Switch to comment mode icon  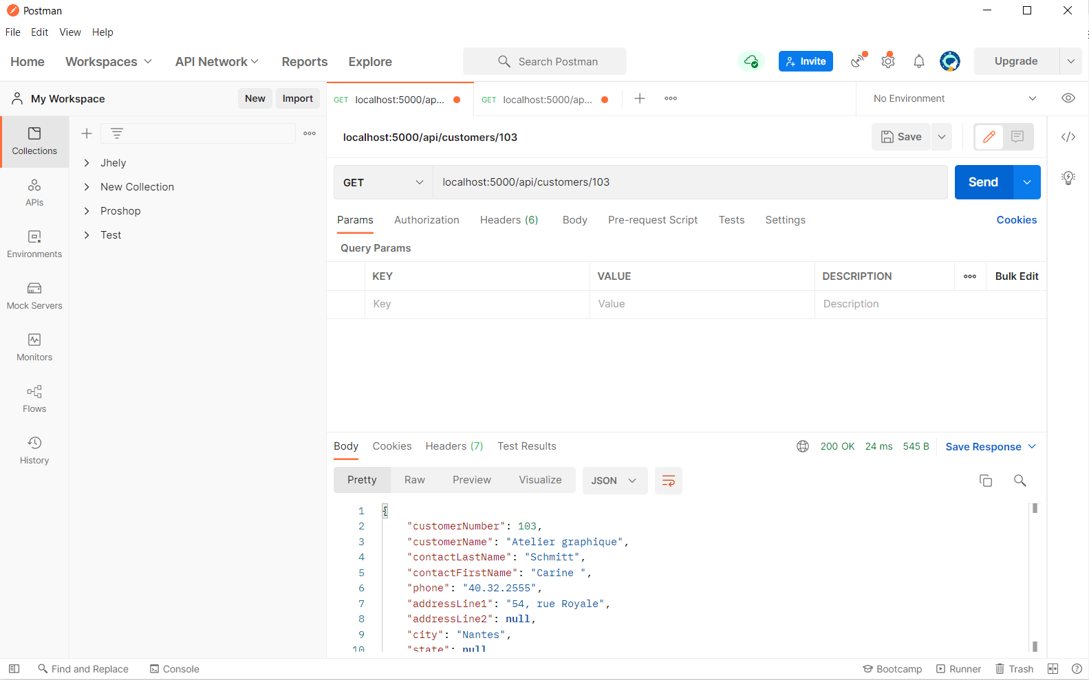point(1018,137)
